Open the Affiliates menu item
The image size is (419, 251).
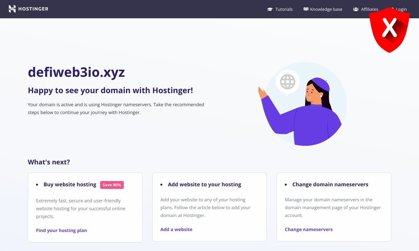366,9
